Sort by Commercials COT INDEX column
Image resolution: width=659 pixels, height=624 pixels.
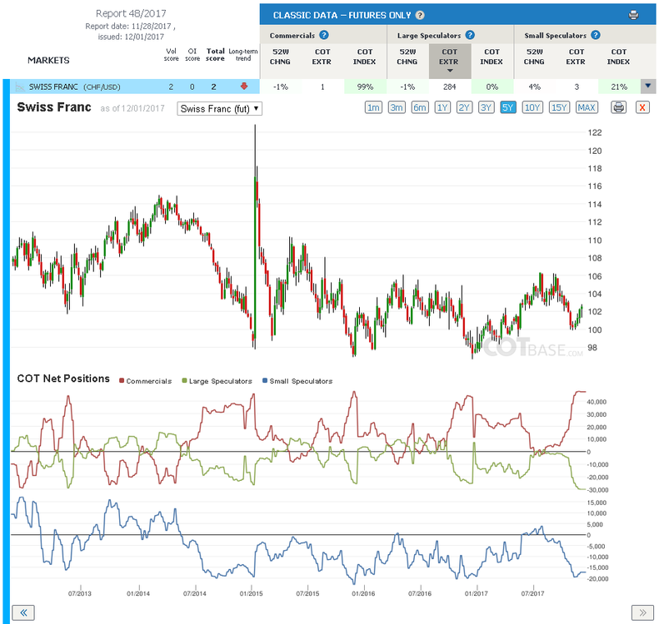click(364, 57)
